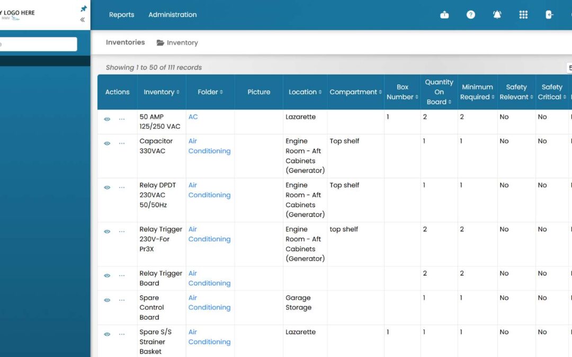This screenshot has width=572, height=357.
Task: Open the AC folder link
Action: point(193,117)
